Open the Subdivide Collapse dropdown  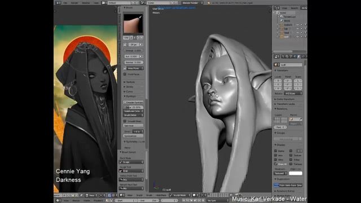133,111
